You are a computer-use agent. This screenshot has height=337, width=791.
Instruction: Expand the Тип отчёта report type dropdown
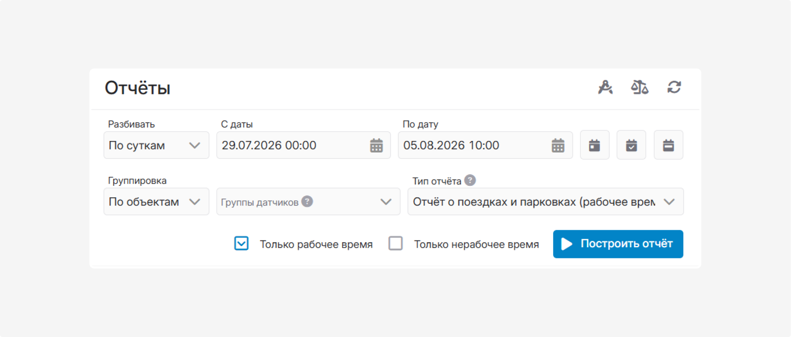tap(546, 202)
